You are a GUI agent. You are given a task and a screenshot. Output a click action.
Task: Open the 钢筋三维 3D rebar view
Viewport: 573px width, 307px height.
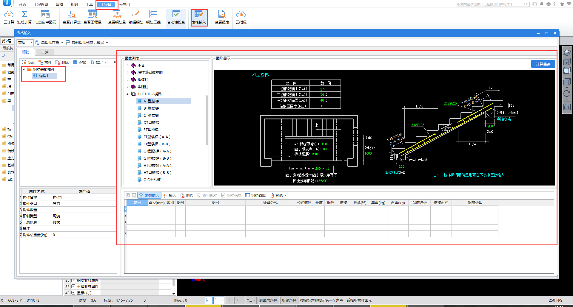(153, 17)
